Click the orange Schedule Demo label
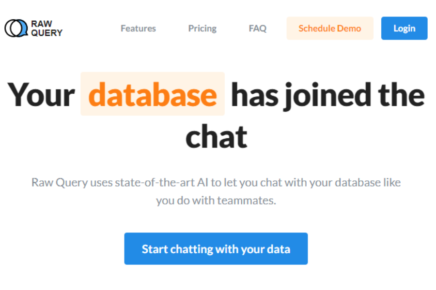This screenshot has height=290, width=436. 330,29
